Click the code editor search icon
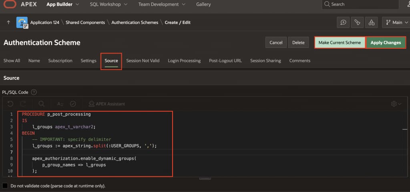This screenshot has height=192, width=410. pyautogui.click(x=42, y=104)
